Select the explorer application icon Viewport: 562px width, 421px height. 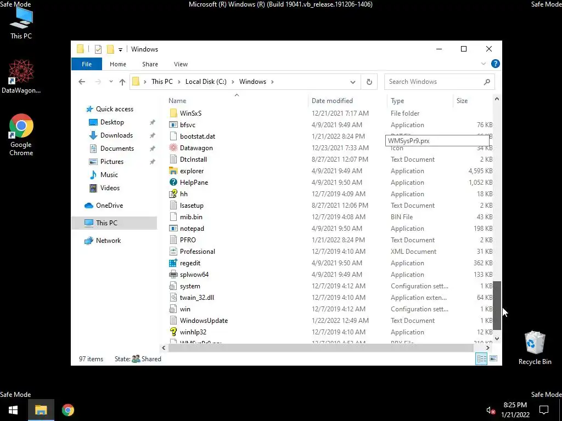click(173, 171)
